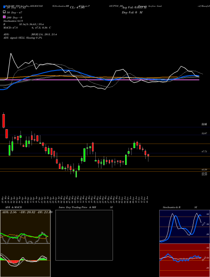The width and height of the screenshot is (210, 277).
Task: Open the MACD histogram mini chart
Action: click(x=25, y=260)
